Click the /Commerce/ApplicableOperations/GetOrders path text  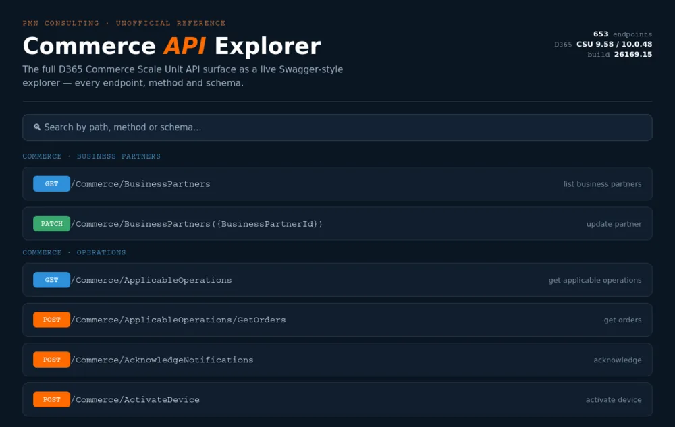178,320
